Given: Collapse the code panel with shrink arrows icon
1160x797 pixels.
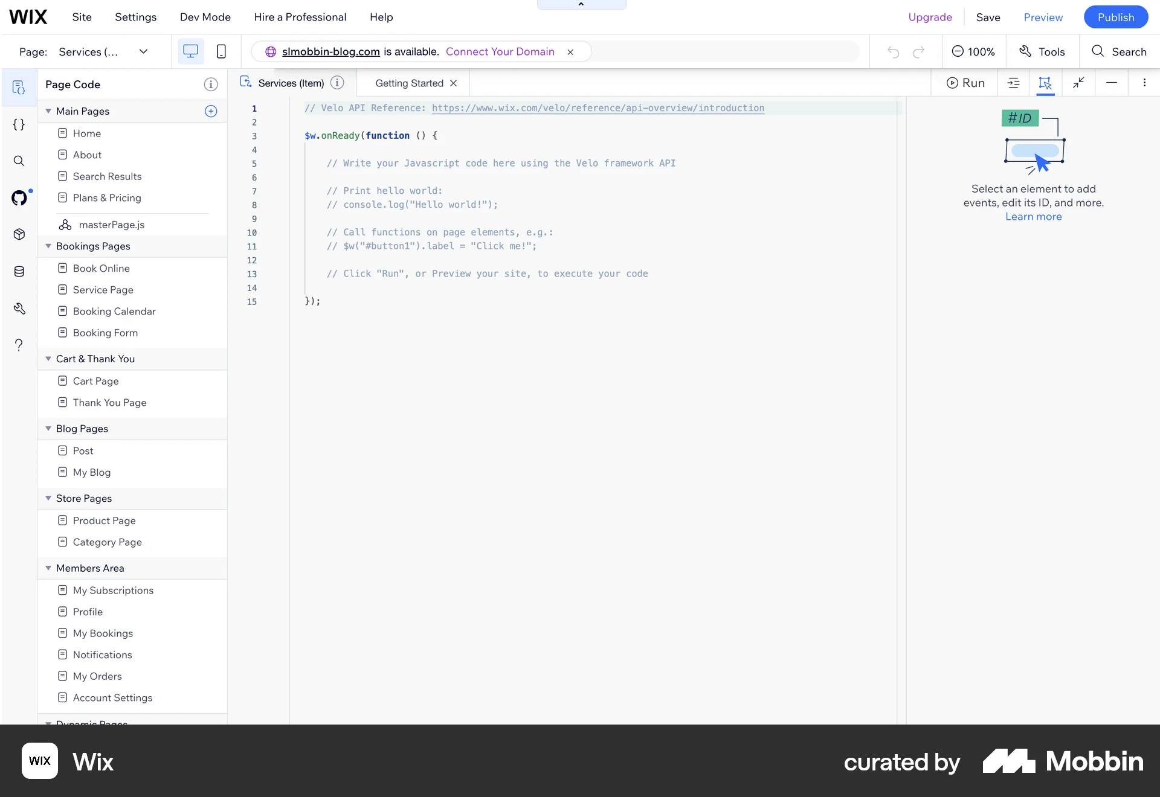Looking at the screenshot, I should pos(1079,83).
